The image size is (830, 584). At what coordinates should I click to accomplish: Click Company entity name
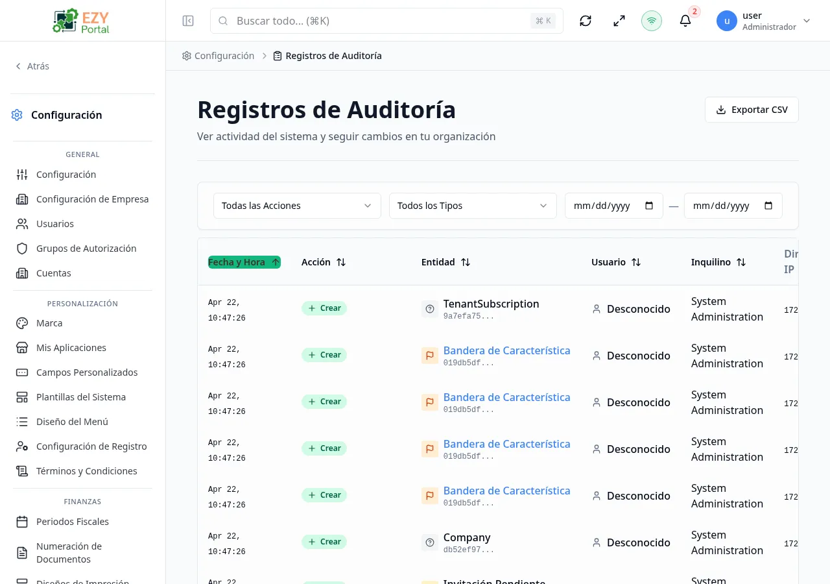coord(467,537)
